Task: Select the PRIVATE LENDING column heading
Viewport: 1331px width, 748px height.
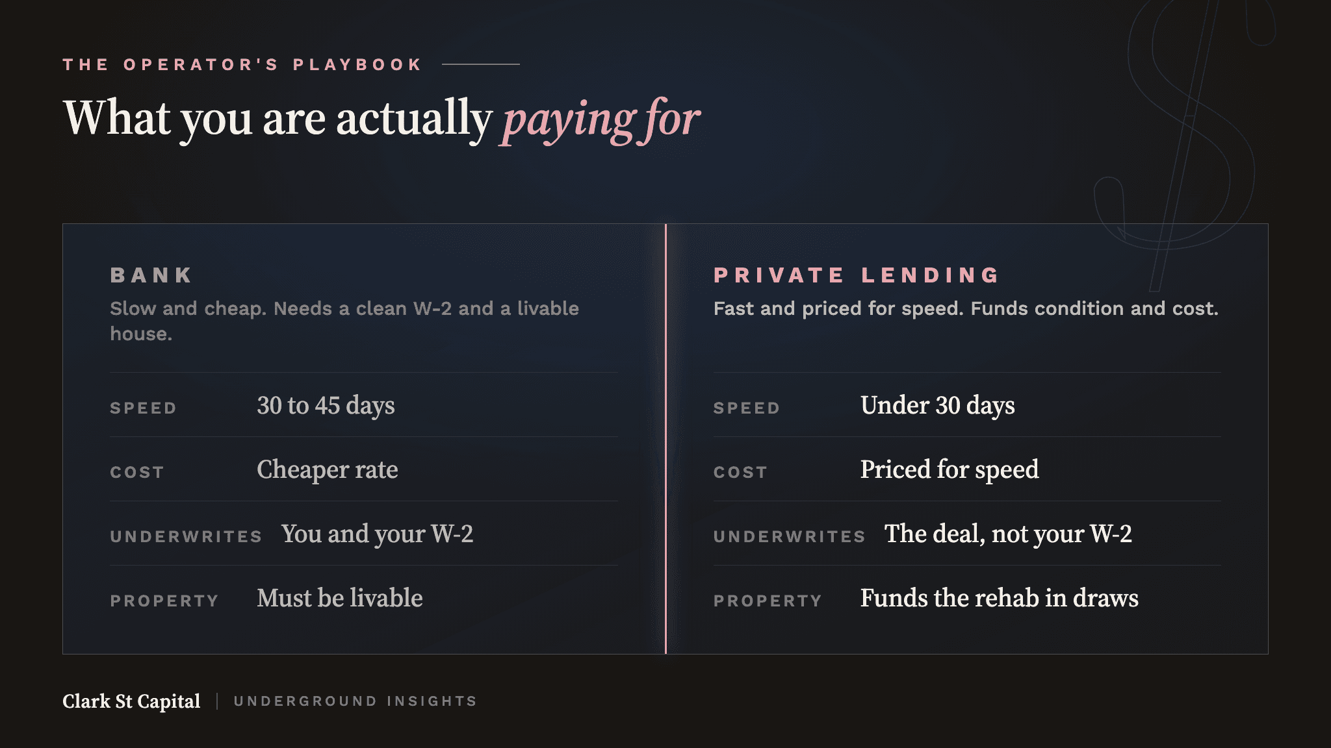Action: pyautogui.click(x=857, y=275)
